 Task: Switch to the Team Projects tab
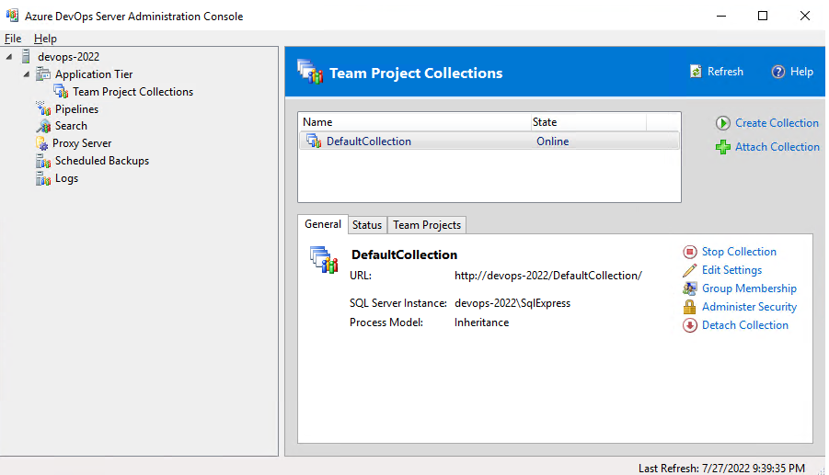click(427, 225)
